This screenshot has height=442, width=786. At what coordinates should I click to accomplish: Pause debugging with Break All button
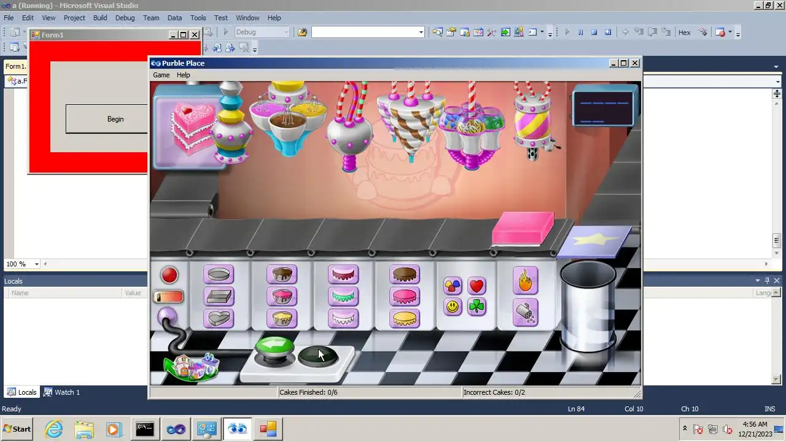coord(580,33)
